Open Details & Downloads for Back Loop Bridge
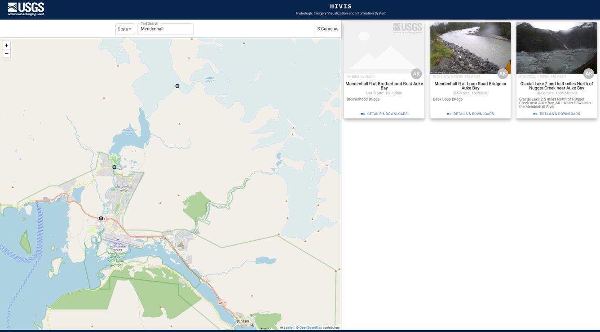The image size is (600, 332). click(x=470, y=112)
